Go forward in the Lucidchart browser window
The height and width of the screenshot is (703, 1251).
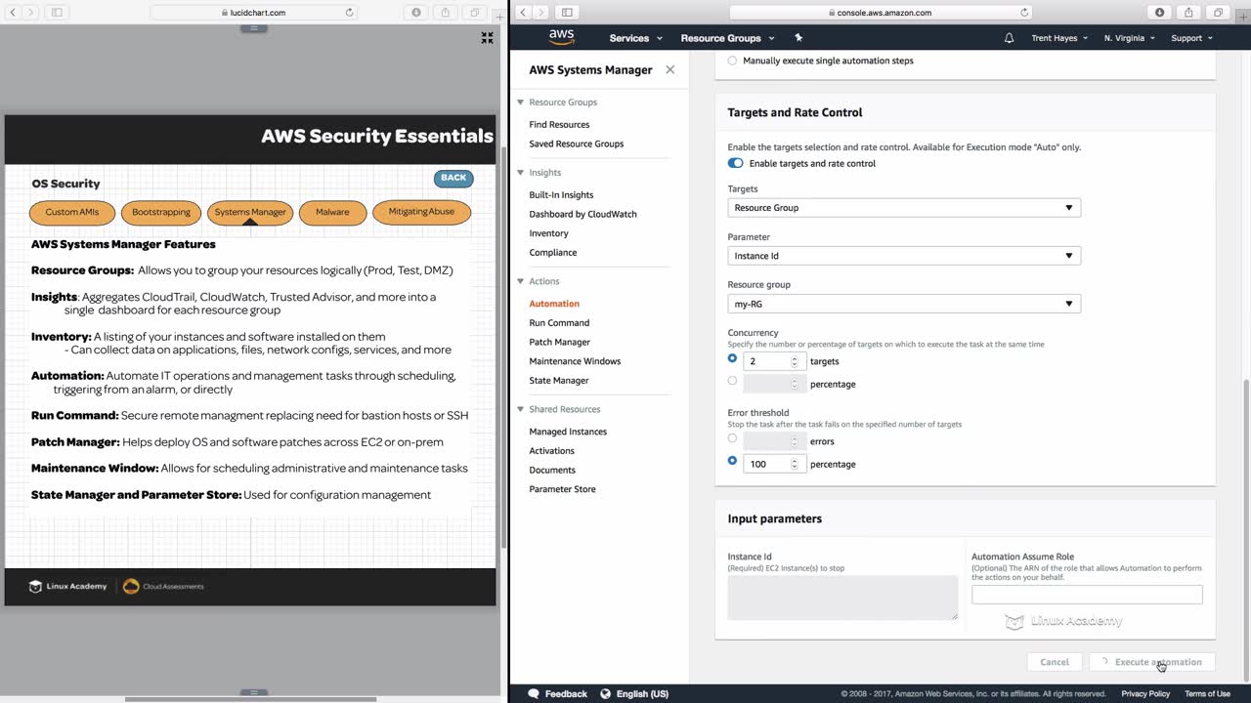tap(31, 13)
